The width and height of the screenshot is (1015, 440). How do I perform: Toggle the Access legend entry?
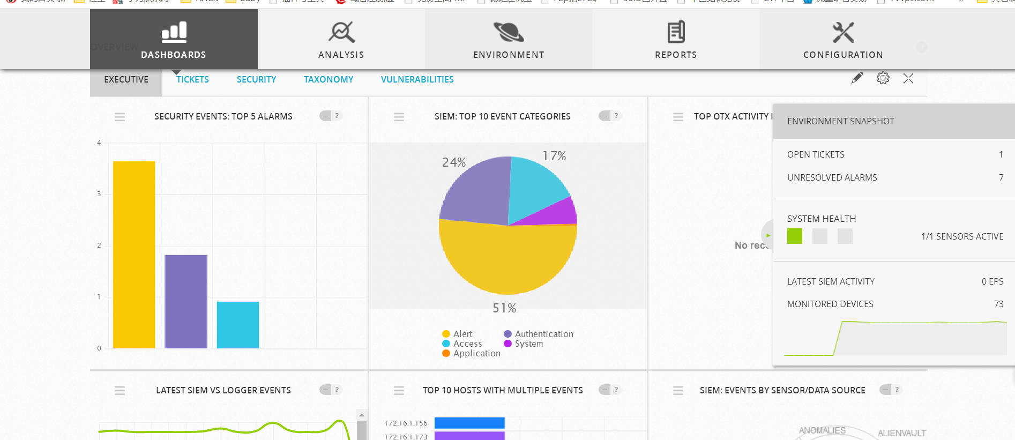click(x=462, y=344)
